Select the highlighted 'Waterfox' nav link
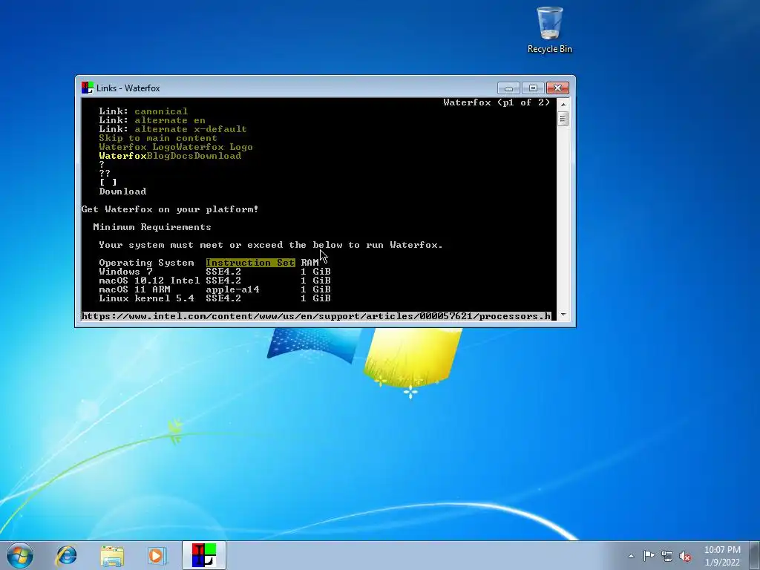This screenshot has width=760, height=570. pos(122,156)
